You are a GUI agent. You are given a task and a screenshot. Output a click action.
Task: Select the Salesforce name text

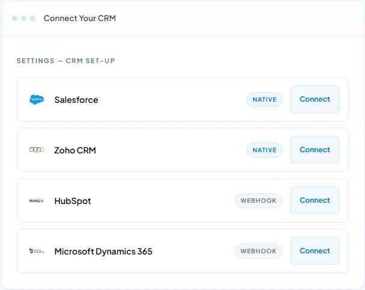click(76, 100)
